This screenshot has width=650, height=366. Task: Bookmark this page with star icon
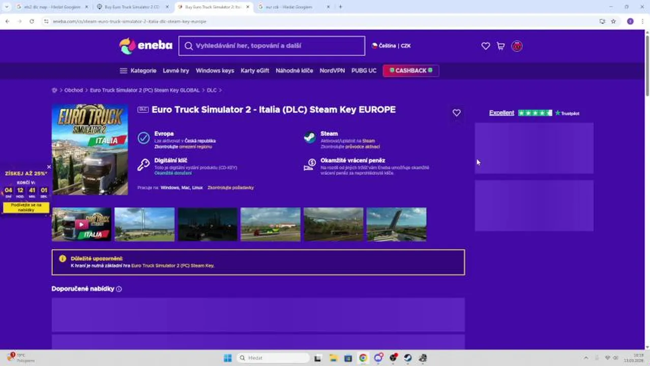pyautogui.click(x=613, y=21)
